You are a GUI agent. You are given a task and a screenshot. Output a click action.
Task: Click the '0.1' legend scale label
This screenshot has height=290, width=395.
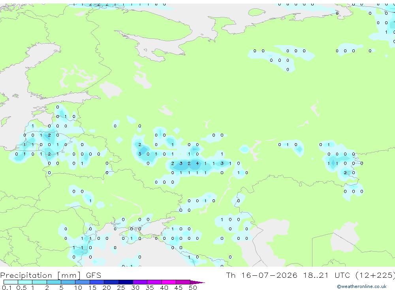tap(7, 288)
